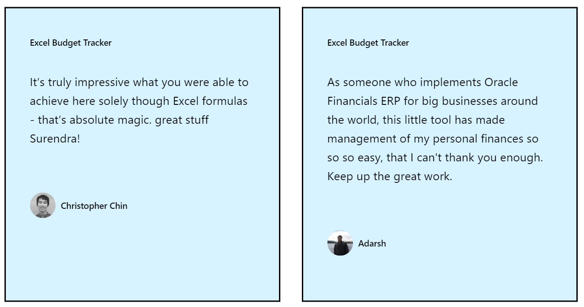The height and width of the screenshot is (307, 584).
Task: Click the line beginning "Financials ERP for big"
Action: pyautogui.click(x=432, y=101)
